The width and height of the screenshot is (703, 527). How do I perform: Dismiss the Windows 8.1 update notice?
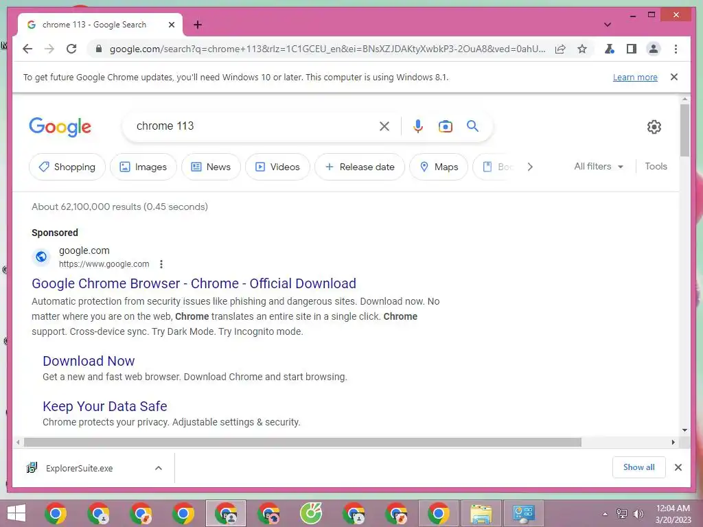pos(674,77)
